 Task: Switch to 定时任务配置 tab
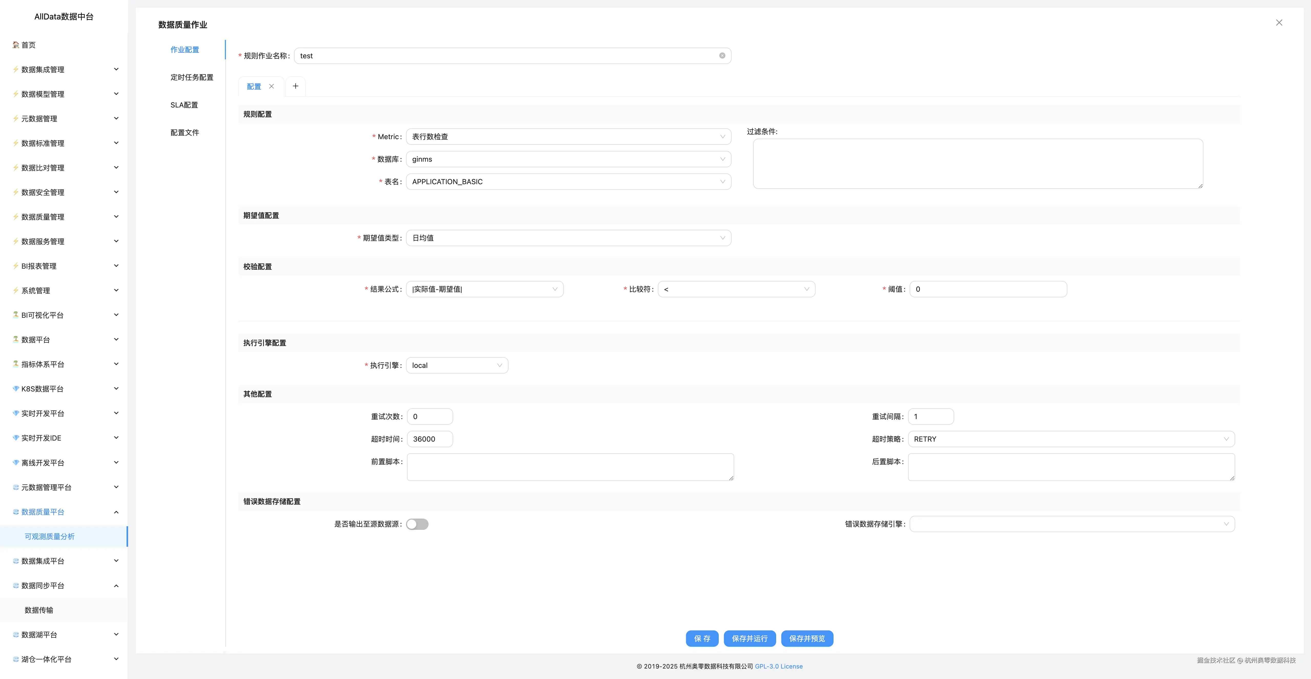(x=192, y=77)
